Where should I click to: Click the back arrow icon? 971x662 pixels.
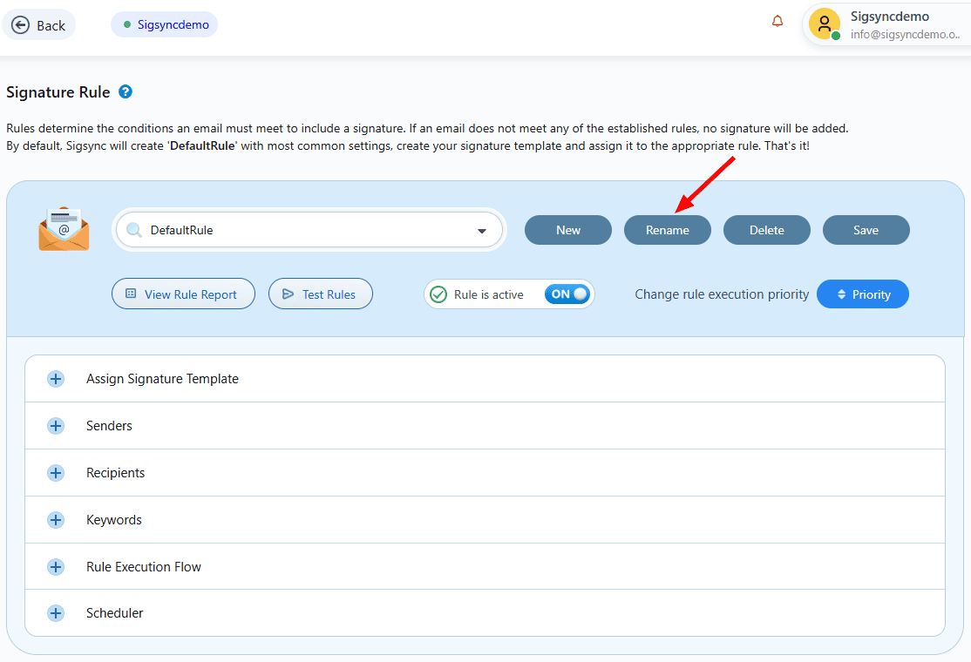pos(21,25)
